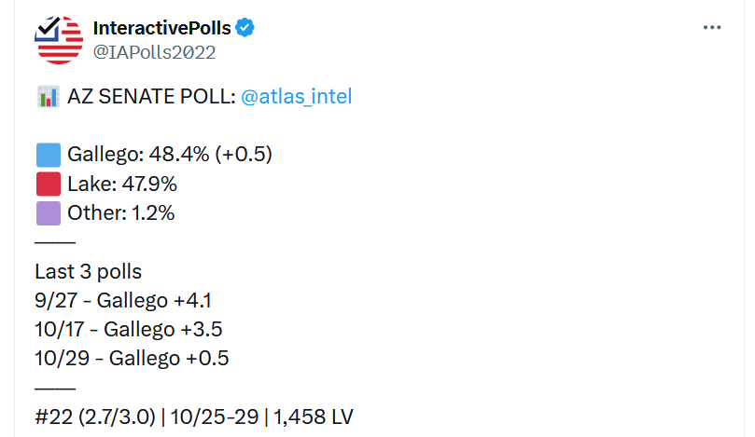Click the bar chart emoji icon
Image resolution: width=755 pixels, height=437 pixels.
48,97
